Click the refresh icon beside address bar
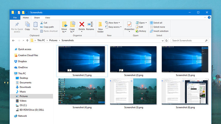 pyautogui.click(x=167, y=41)
